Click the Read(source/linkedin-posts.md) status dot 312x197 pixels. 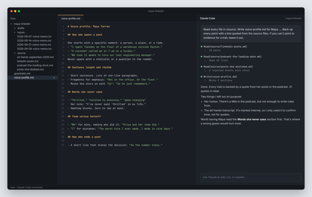pyautogui.click(x=201, y=46)
